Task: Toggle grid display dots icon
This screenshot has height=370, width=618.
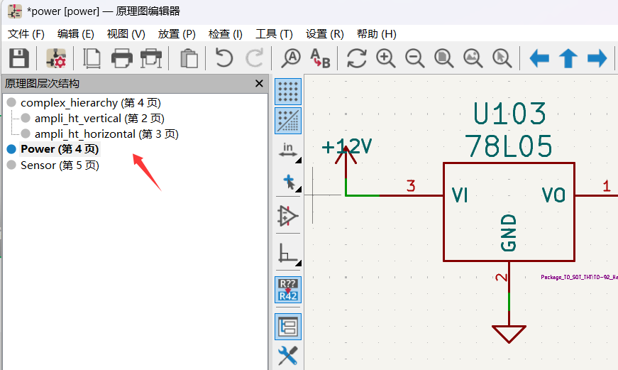Action: [x=288, y=92]
